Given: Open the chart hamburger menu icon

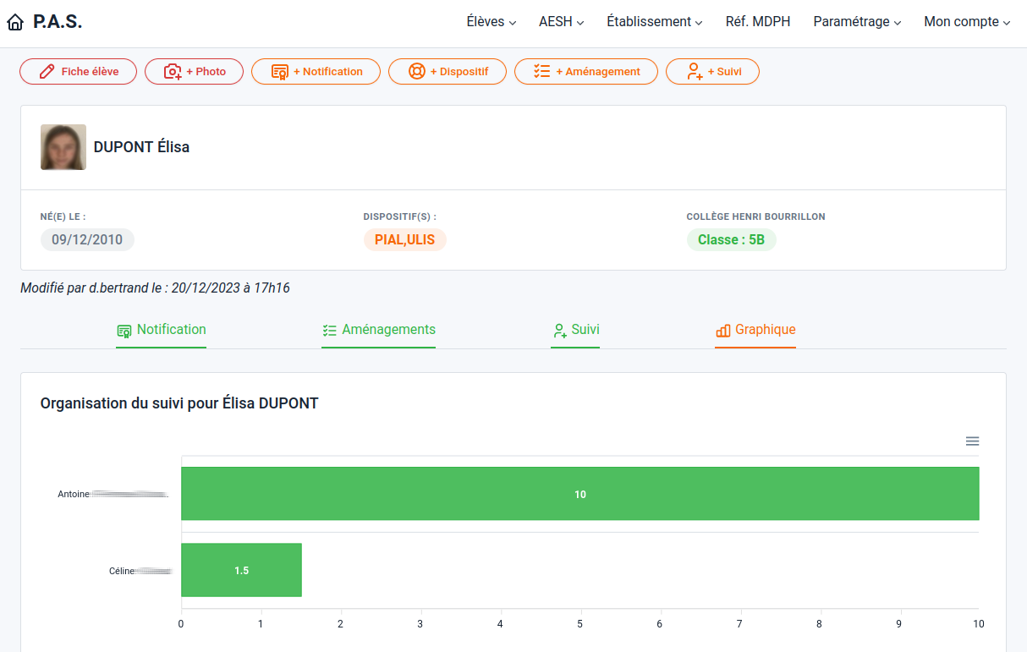Looking at the screenshot, I should coord(972,441).
